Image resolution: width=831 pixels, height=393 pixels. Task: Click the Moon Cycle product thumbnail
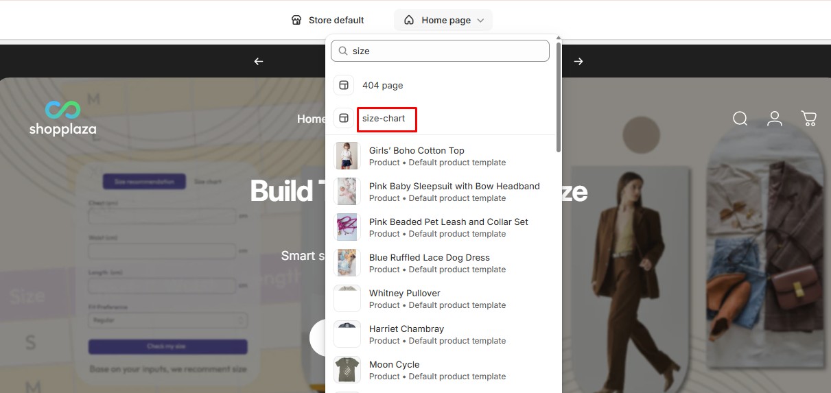point(347,370)
